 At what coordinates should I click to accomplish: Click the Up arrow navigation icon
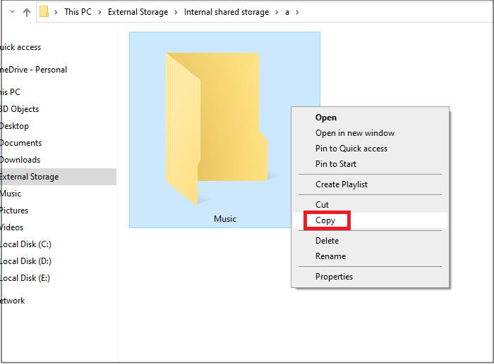pos(27,12)
